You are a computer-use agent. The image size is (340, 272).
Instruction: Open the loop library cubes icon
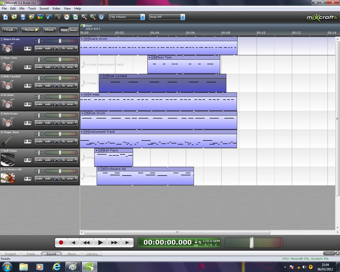[x=40, y=17]
